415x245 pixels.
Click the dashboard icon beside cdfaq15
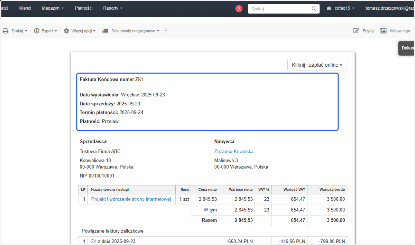(x=329, y=8)
